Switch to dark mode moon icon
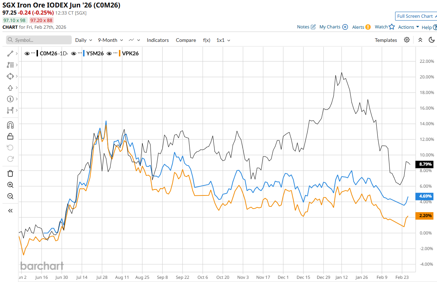This screenshot has width=437, height=282. click(x=432, y=40)
